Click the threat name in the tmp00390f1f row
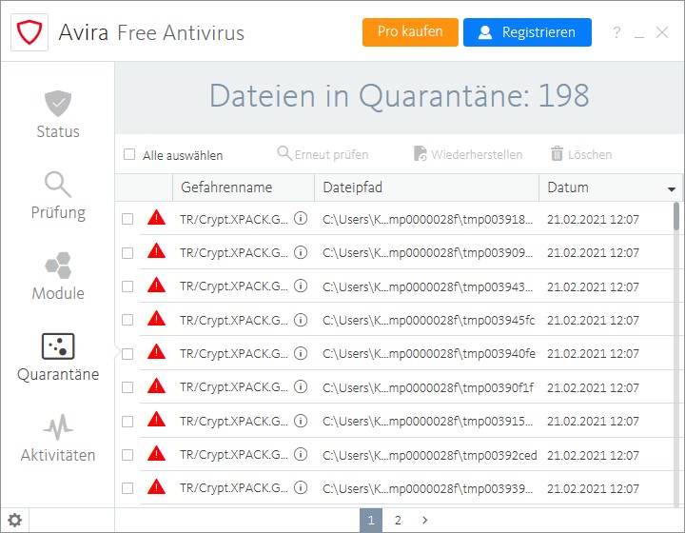 [x=234, y=387]
